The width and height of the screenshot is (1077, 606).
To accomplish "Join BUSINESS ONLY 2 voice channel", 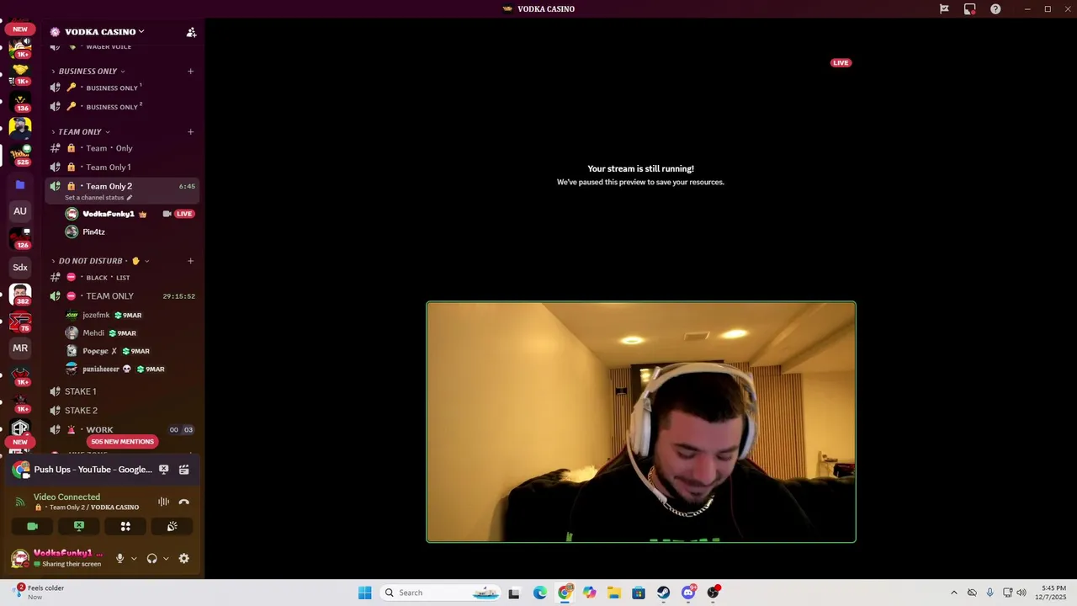I will (122, 107).
